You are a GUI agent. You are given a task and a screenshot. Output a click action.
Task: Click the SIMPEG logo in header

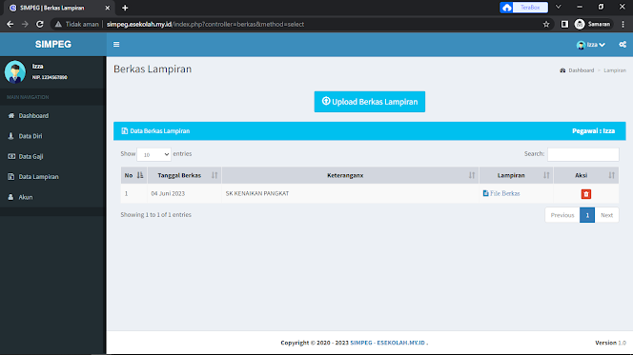click(x=52, y=45)
